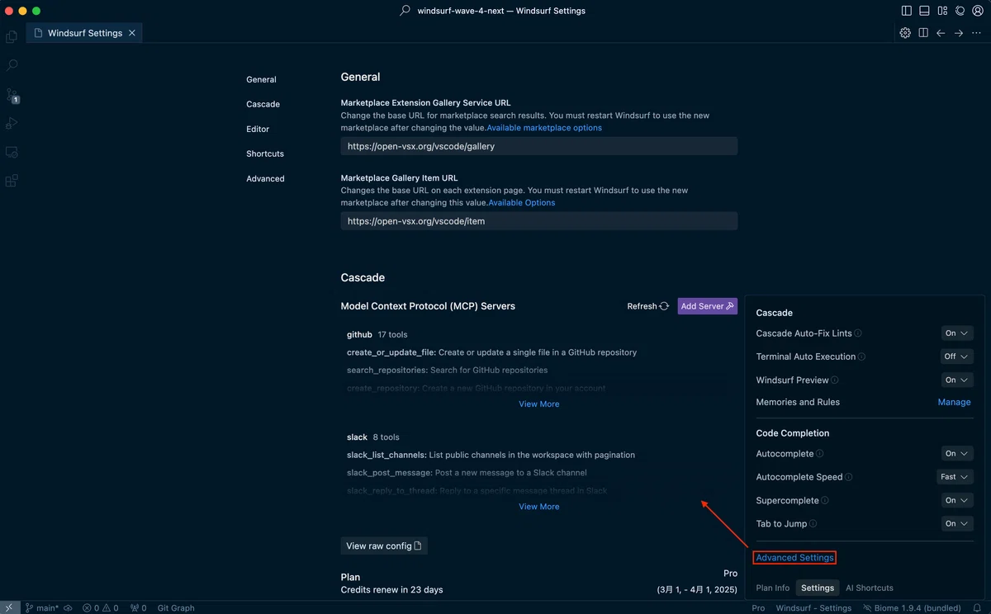Open the Tab to Jump On dropdown

957,523
